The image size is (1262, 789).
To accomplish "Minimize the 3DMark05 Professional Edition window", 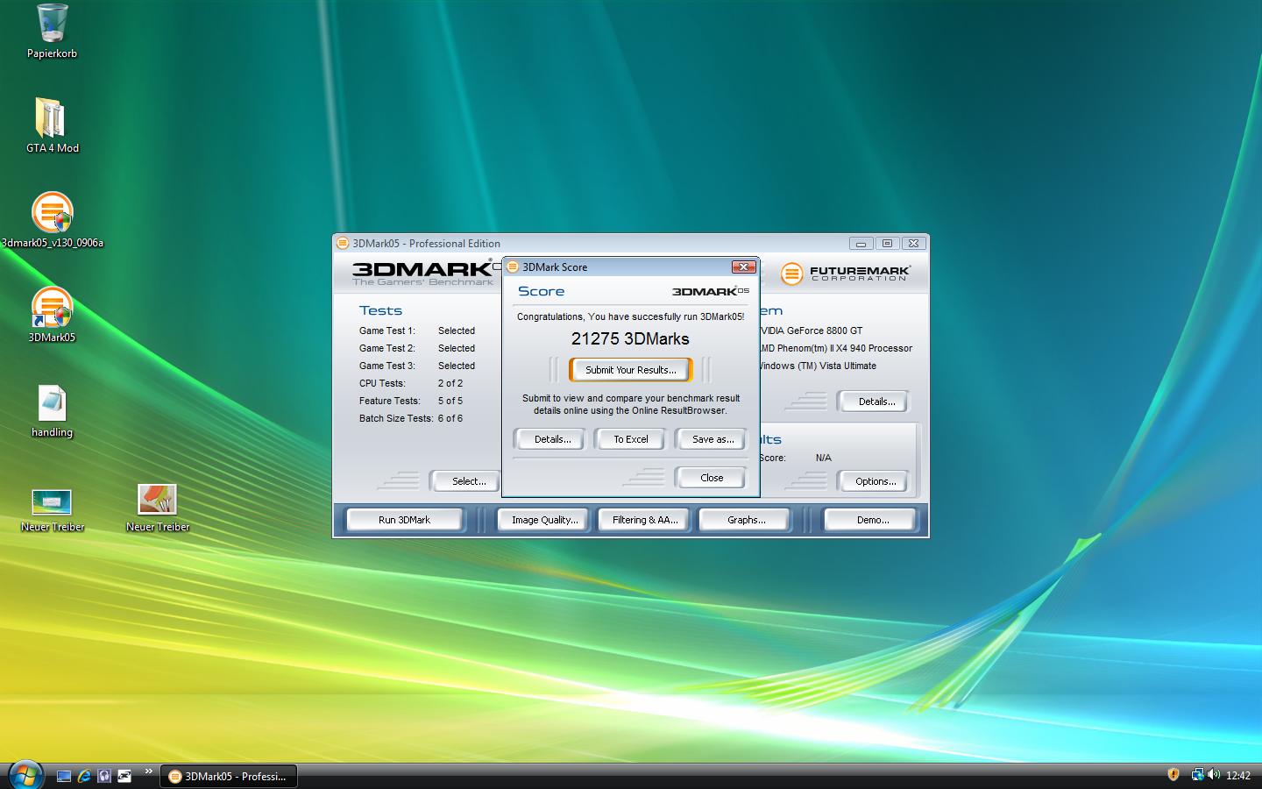I will point(861,243).
